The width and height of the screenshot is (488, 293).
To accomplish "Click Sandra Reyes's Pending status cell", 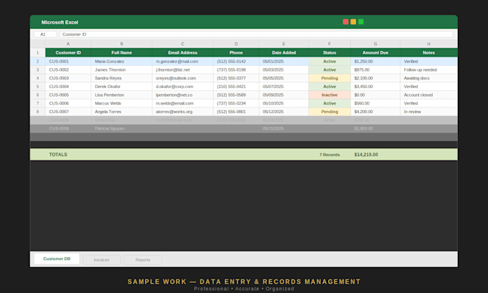I will click(329, 78).
